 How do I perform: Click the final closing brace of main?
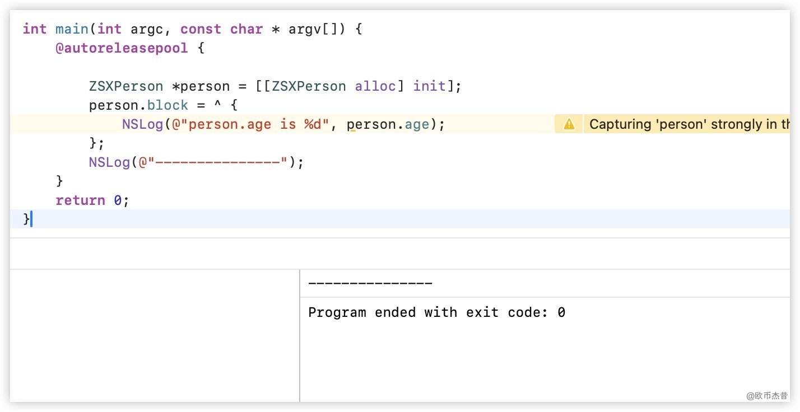[x=26, y=219]
